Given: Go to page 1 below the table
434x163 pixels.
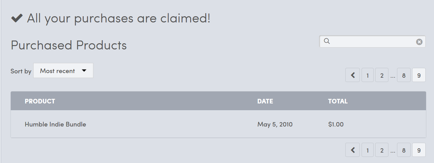Looking at the screenshot, I should point(367,150).
